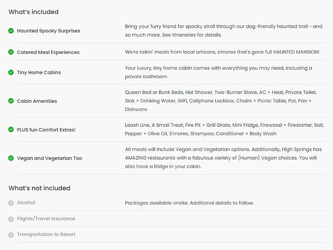This screenshot has height=250, width=333.
Task: Click the gray X icon beside Alcohol
Action: click(11, 203)
